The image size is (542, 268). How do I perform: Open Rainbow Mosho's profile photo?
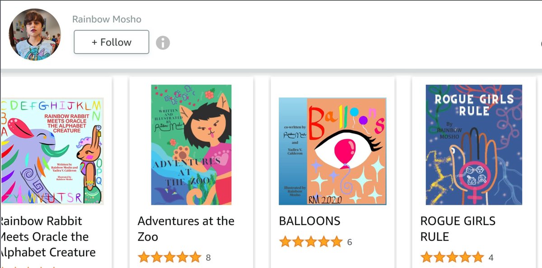[35, 35]
